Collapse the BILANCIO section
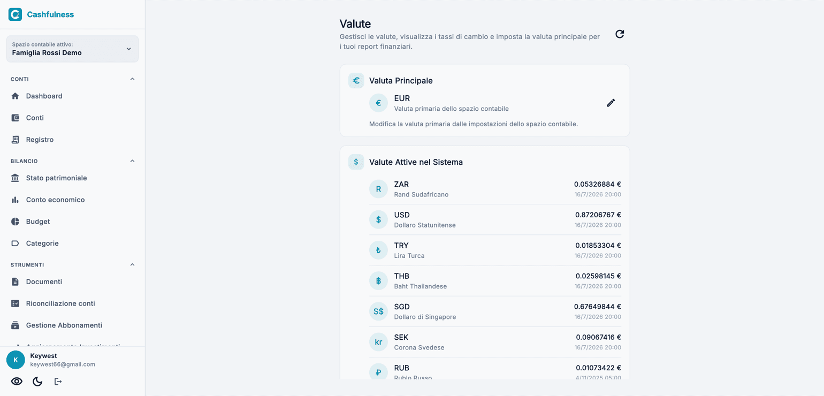Viewport: 824px width, 396px height. [132, 161]
